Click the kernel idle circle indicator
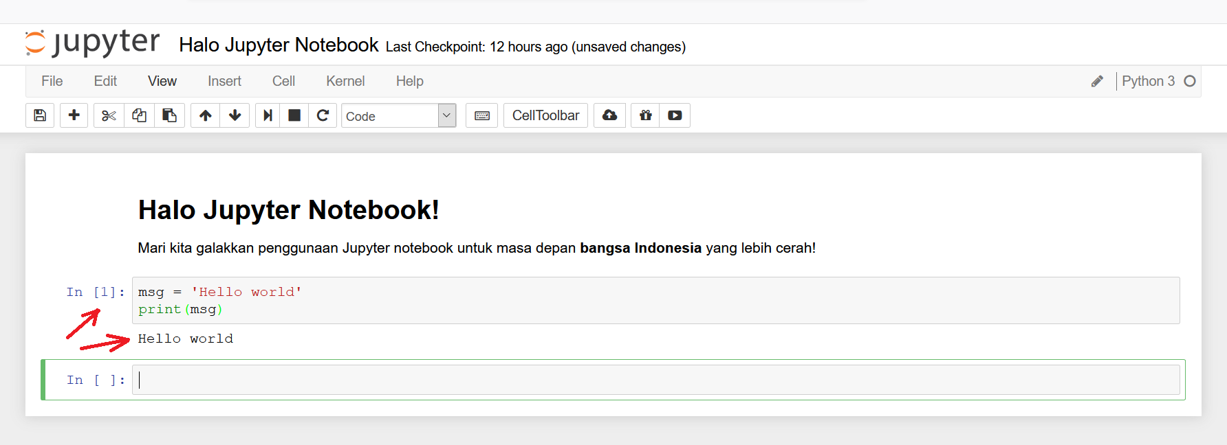 [1190, 81]
